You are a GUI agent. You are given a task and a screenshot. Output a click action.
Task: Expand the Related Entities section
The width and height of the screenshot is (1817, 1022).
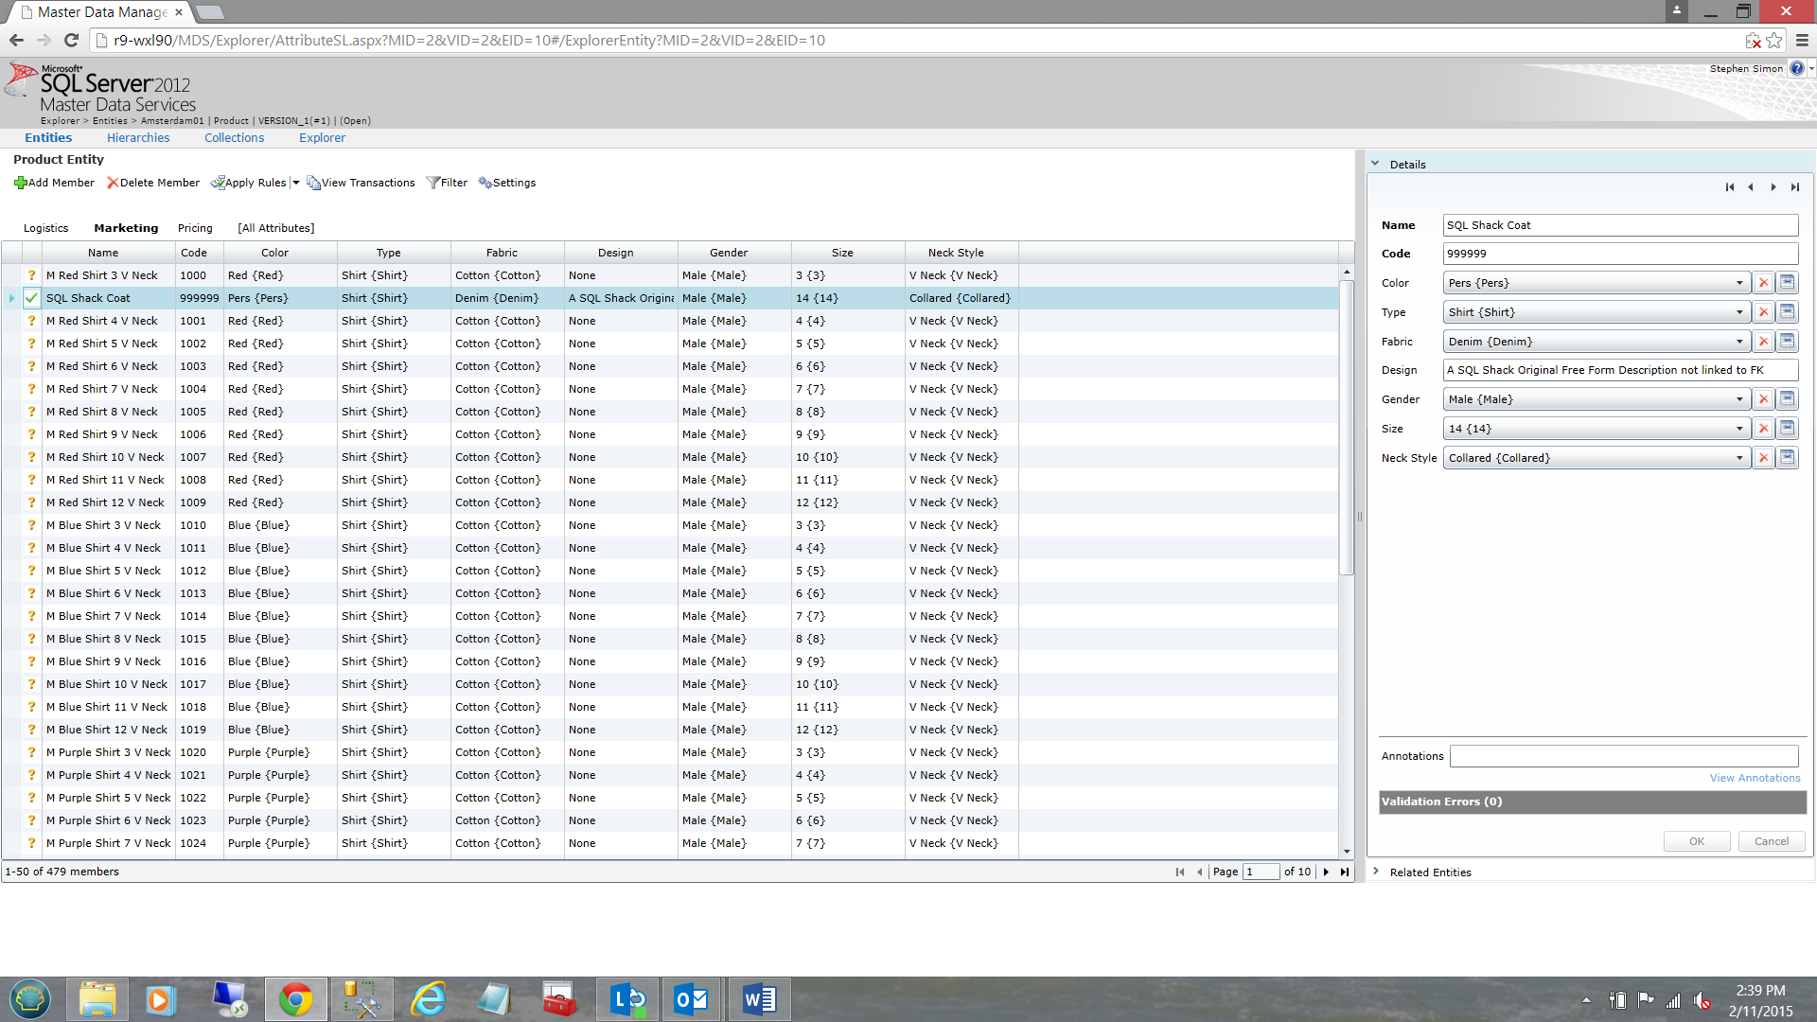click(x=1376, y=872)
